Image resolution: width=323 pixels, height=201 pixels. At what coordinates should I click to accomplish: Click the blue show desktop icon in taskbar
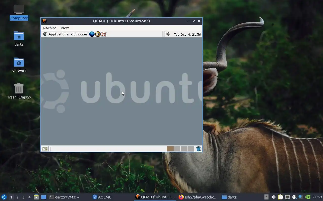click(x=44, y=197)
